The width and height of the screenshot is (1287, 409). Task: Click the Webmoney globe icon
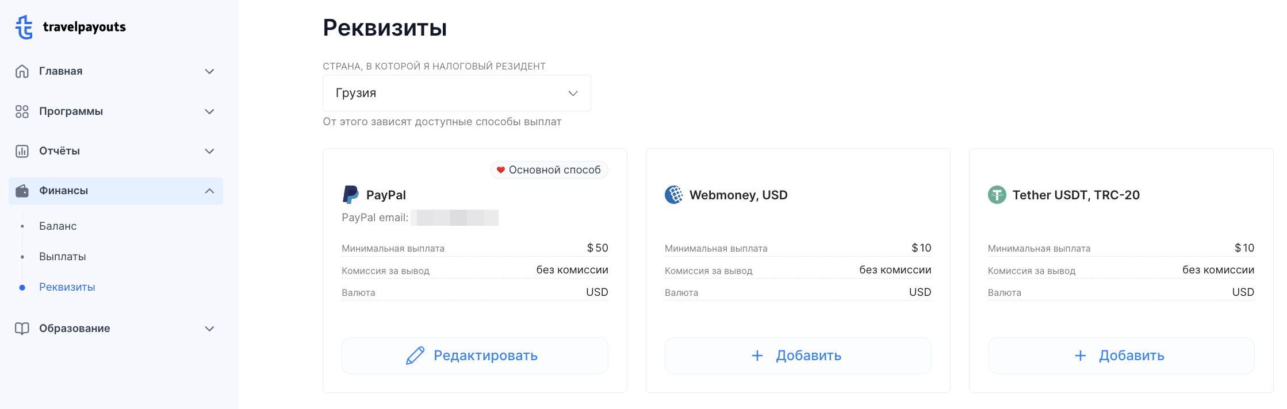(x=674, y=195)
